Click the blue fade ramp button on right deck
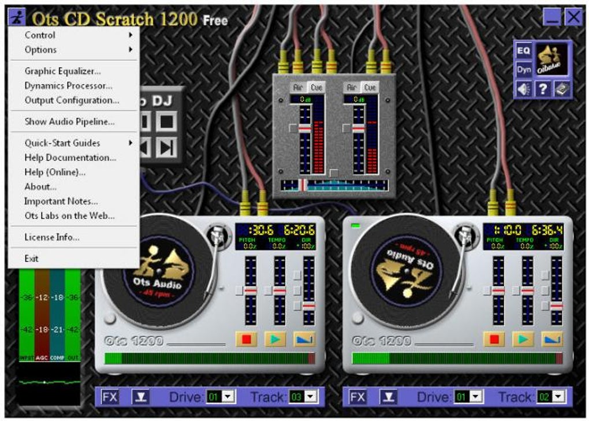Viewport: 589px width, 421px height. tap(552, 339)
